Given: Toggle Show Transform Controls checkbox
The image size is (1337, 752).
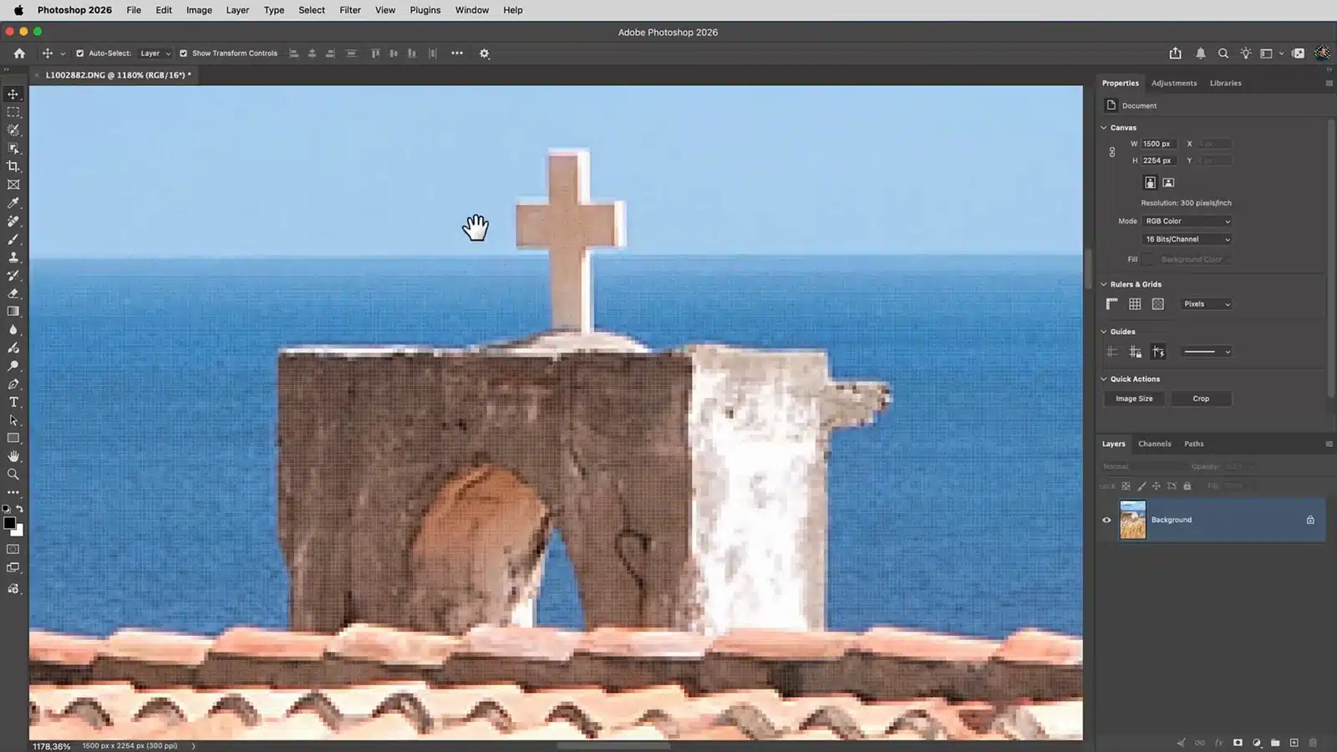Looking at the screenshot, I should point(183,53).
